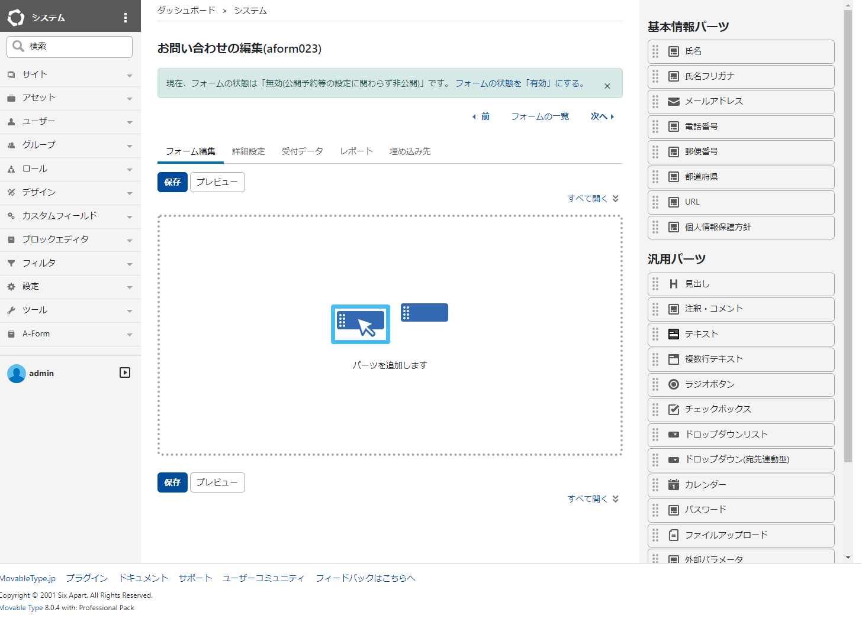Select the チェックボックス part icon

click(x=673, y=409)
